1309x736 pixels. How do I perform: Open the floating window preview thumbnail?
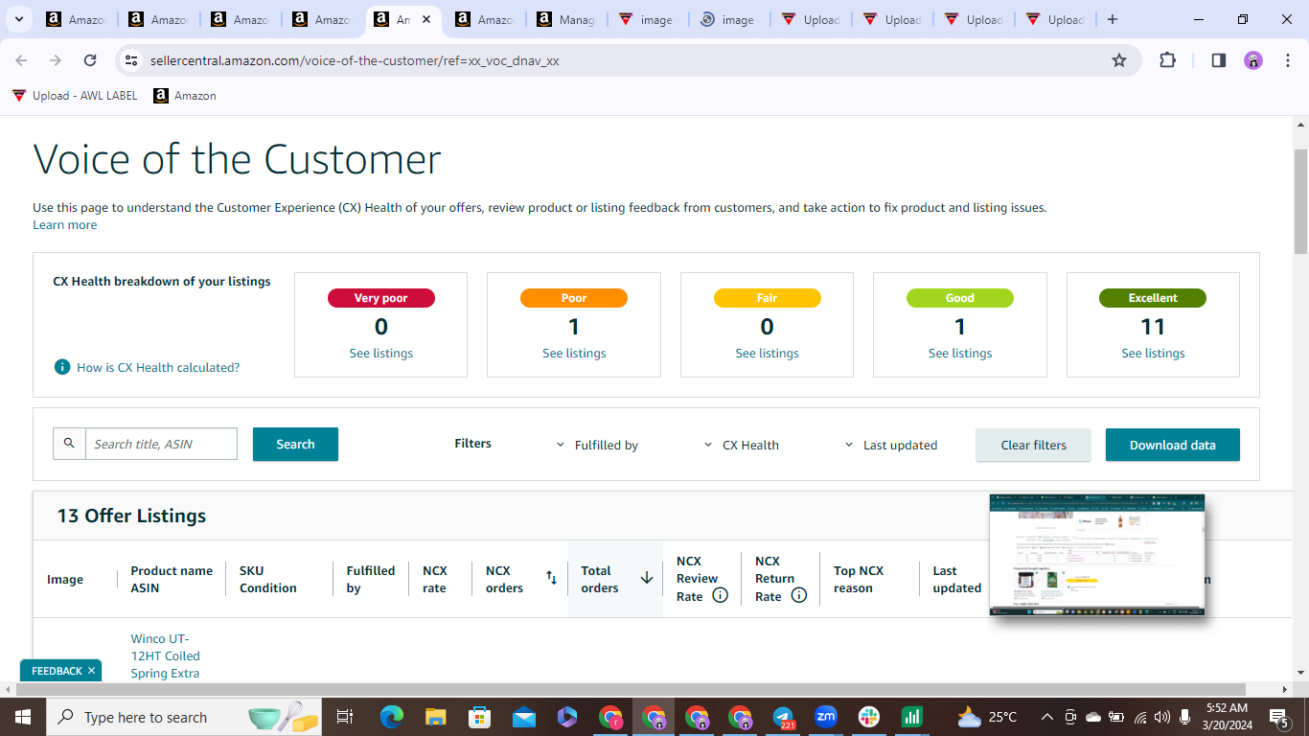pos(1097,555)
